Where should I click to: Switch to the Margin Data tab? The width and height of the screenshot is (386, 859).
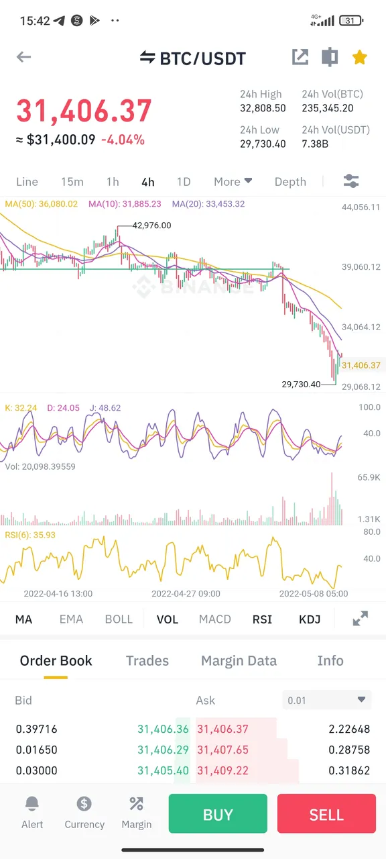(x=239, y=661)
